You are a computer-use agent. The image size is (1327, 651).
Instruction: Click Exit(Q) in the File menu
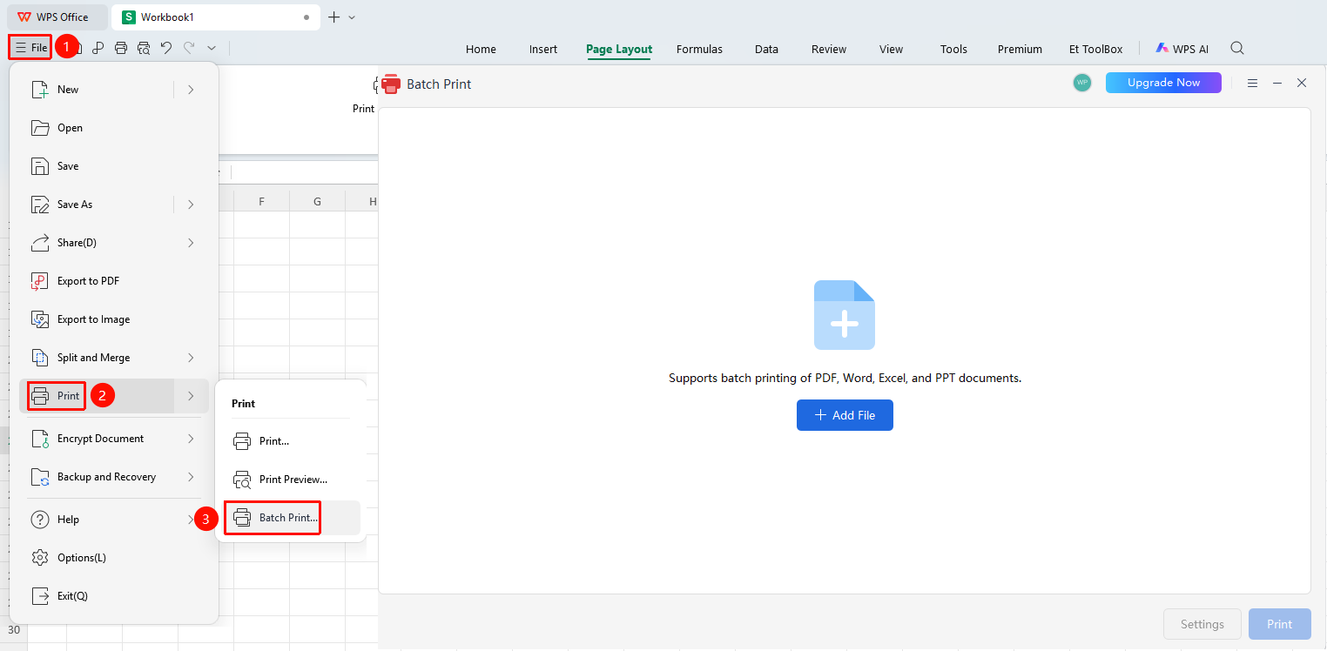(114, 596)
